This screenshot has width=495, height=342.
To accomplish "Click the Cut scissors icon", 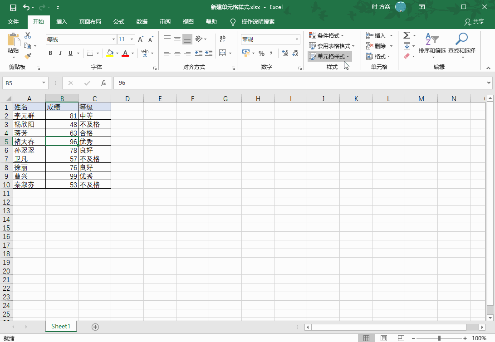I will (x=28, y=35).
